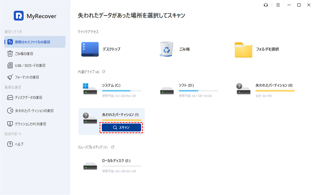
Task: Select the Recycle Bin quick access icon
Action: tap(166, 49)
